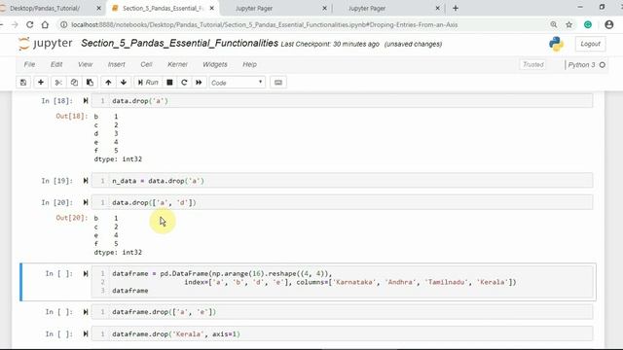Run cell In [20] with its run icon

(86, 202)
